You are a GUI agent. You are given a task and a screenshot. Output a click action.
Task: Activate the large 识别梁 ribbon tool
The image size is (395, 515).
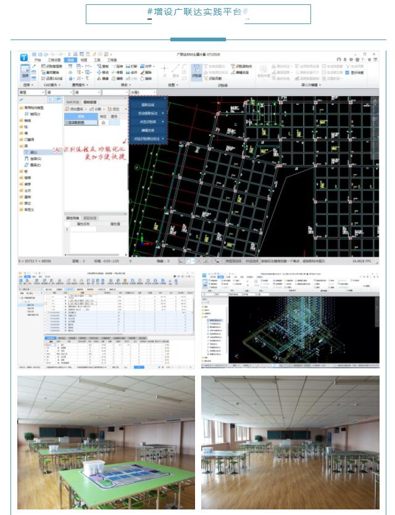(x=196, y=72)
